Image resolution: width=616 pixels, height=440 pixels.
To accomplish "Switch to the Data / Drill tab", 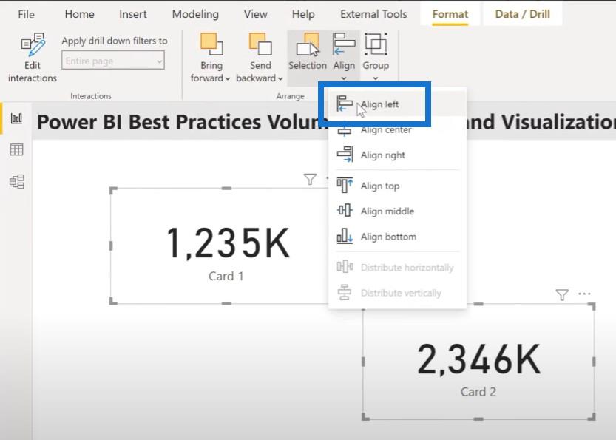I will 522,14.
